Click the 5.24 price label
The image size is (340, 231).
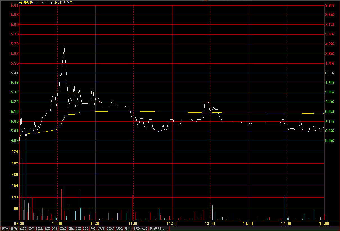click(15, 102)
